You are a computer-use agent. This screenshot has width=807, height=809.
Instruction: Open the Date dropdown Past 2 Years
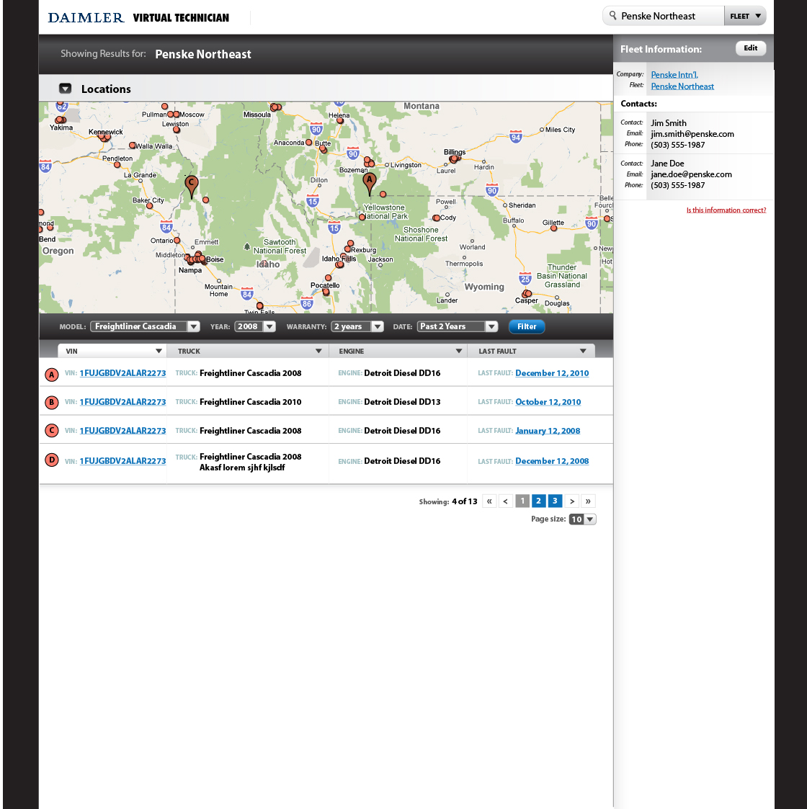(x=457, y=326)
